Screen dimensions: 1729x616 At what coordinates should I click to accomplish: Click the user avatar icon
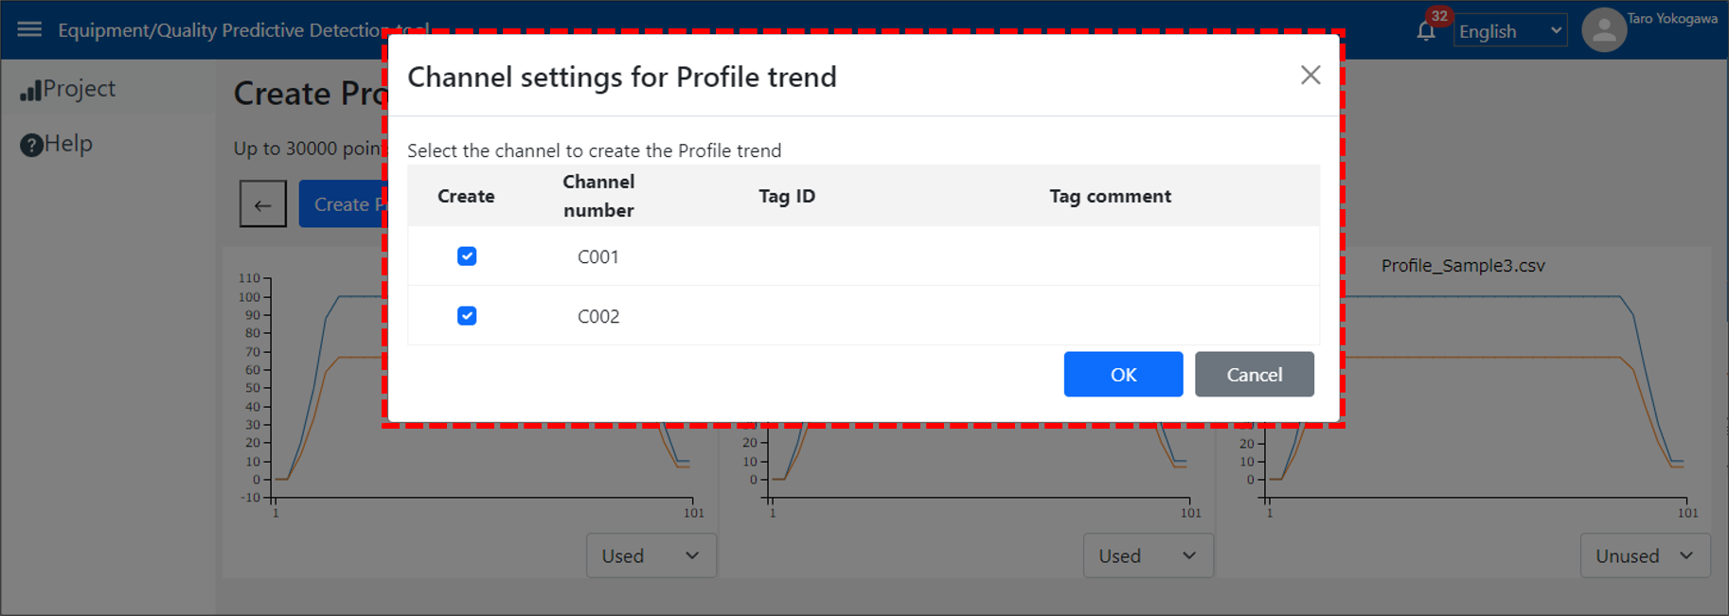(x=1604, y=30)
